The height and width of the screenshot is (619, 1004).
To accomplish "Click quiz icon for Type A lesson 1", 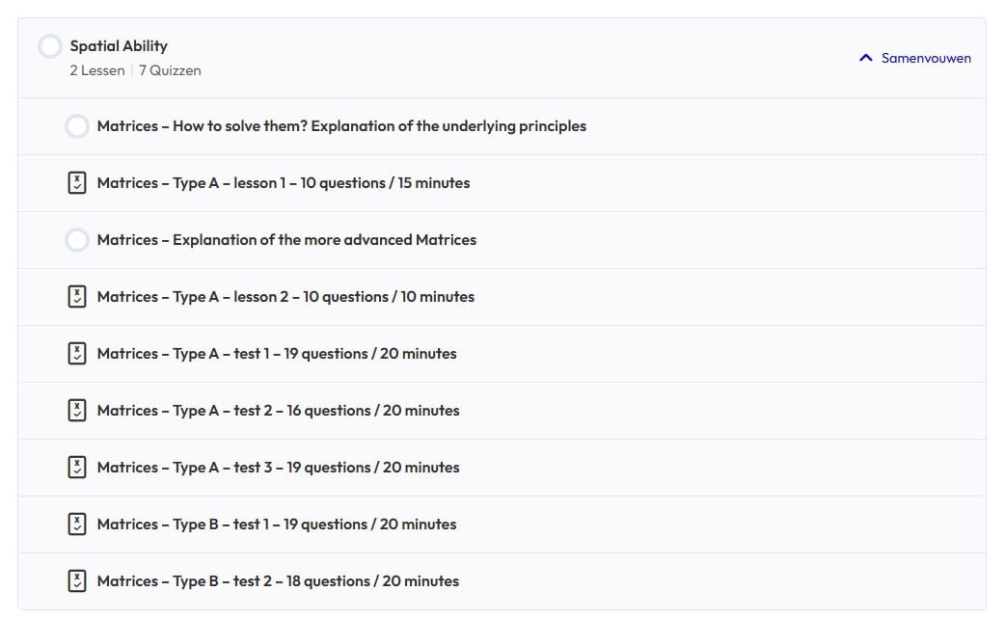I will click(77, 183).
